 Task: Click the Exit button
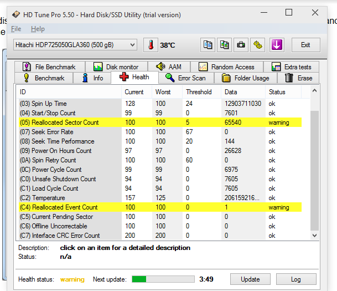(x=305, y=45)
